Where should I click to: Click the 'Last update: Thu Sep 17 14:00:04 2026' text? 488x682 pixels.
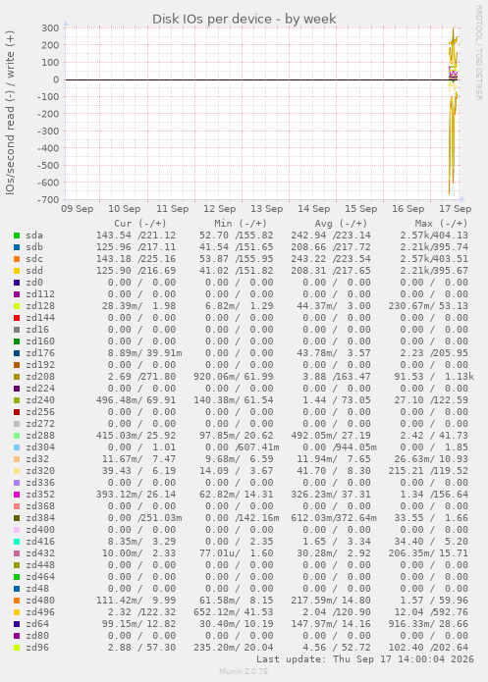365,659
